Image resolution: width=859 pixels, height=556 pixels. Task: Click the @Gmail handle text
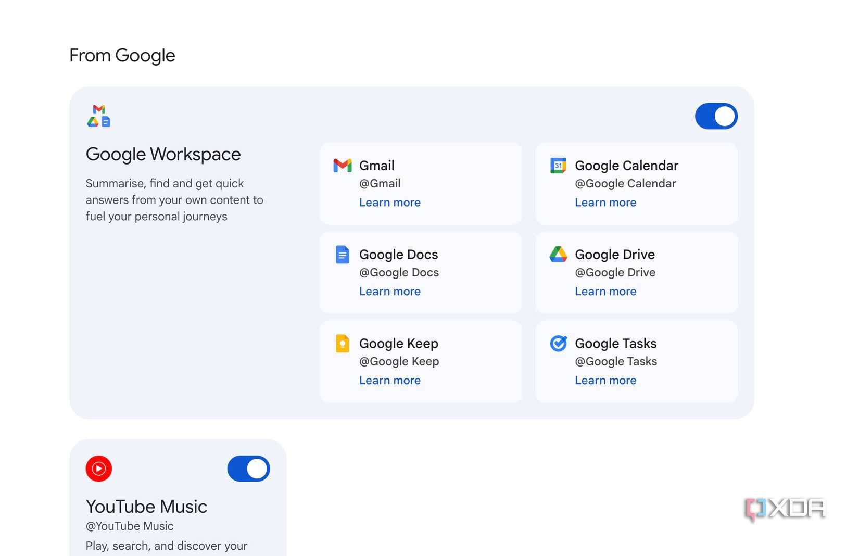380,183
